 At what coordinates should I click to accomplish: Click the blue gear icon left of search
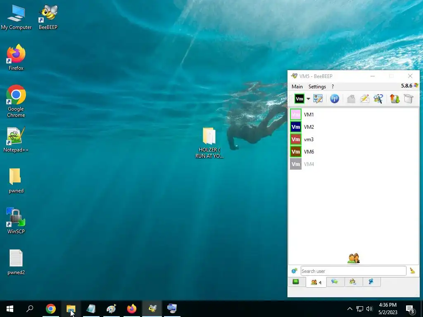[294, 271]
